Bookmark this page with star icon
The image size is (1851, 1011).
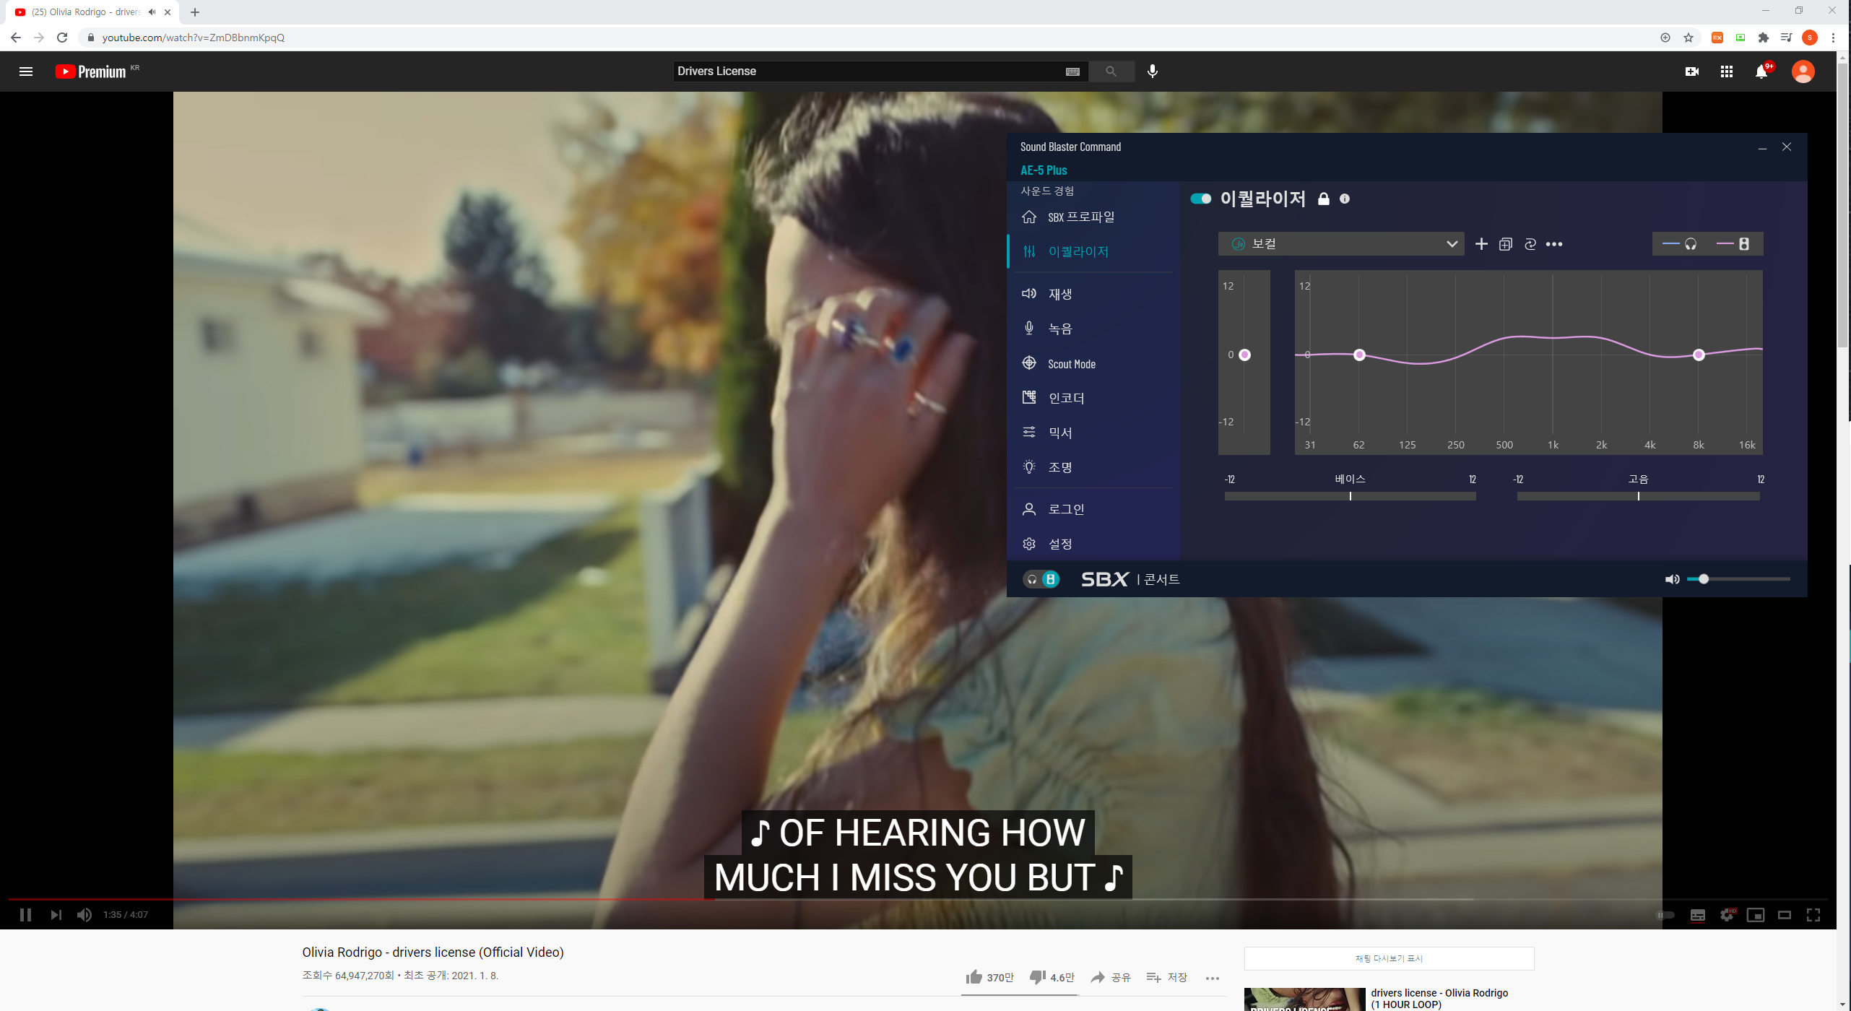(x=1689, y=38)
